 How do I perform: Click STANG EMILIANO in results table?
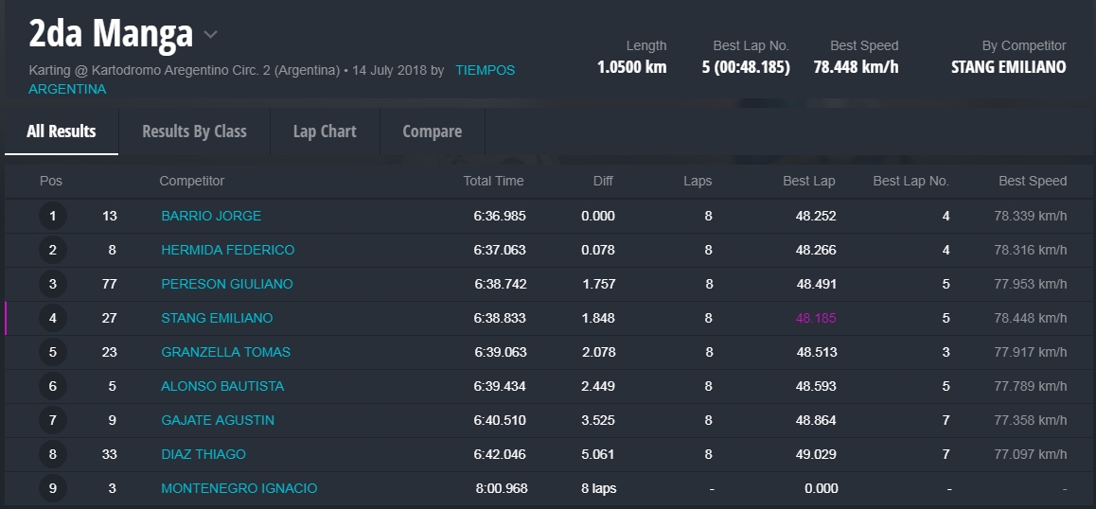217,318
